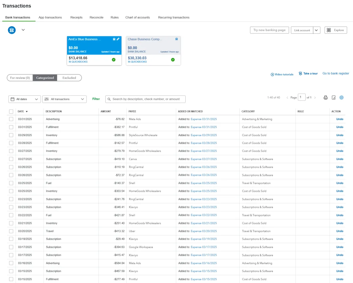Expand the Link account dropdown arrow
The height and width of the screenshot is (283, 353).
317,30
